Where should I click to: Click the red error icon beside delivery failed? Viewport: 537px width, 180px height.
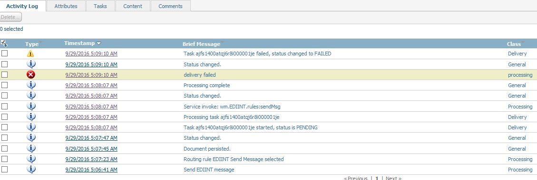tap(31, 75)
